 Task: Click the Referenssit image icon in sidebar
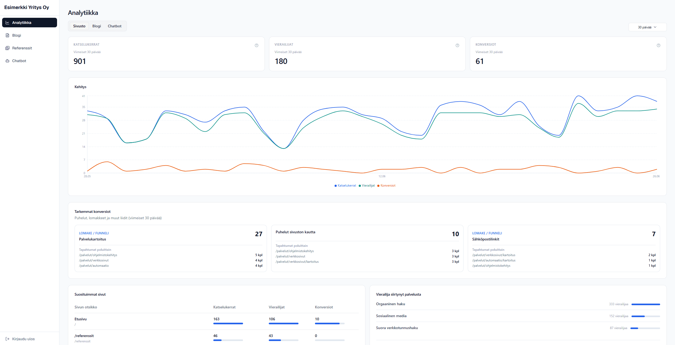7,48
